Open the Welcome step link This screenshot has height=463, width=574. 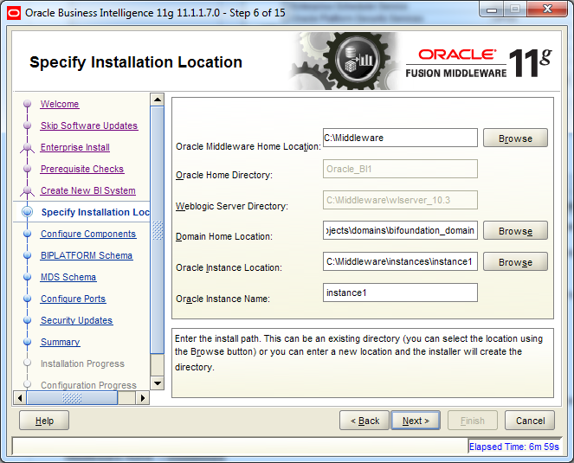[60, 104]
